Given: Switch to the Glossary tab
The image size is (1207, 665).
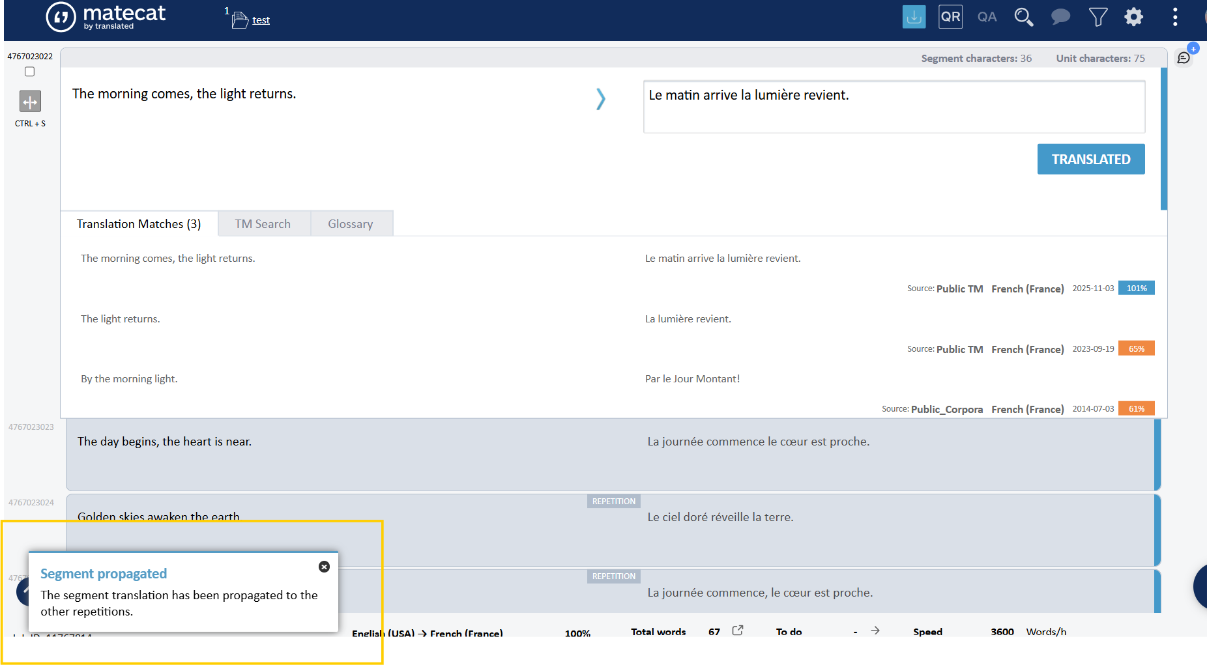Looking at the screenshot, I should (350, 224).
